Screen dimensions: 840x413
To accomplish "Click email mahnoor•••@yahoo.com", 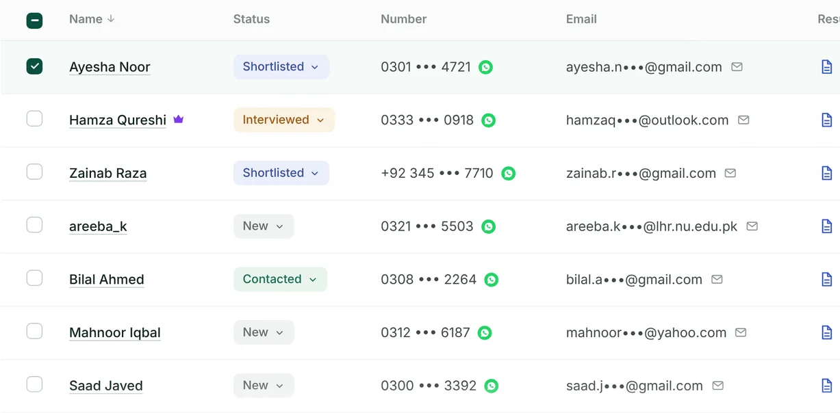I will click(646, 333).
